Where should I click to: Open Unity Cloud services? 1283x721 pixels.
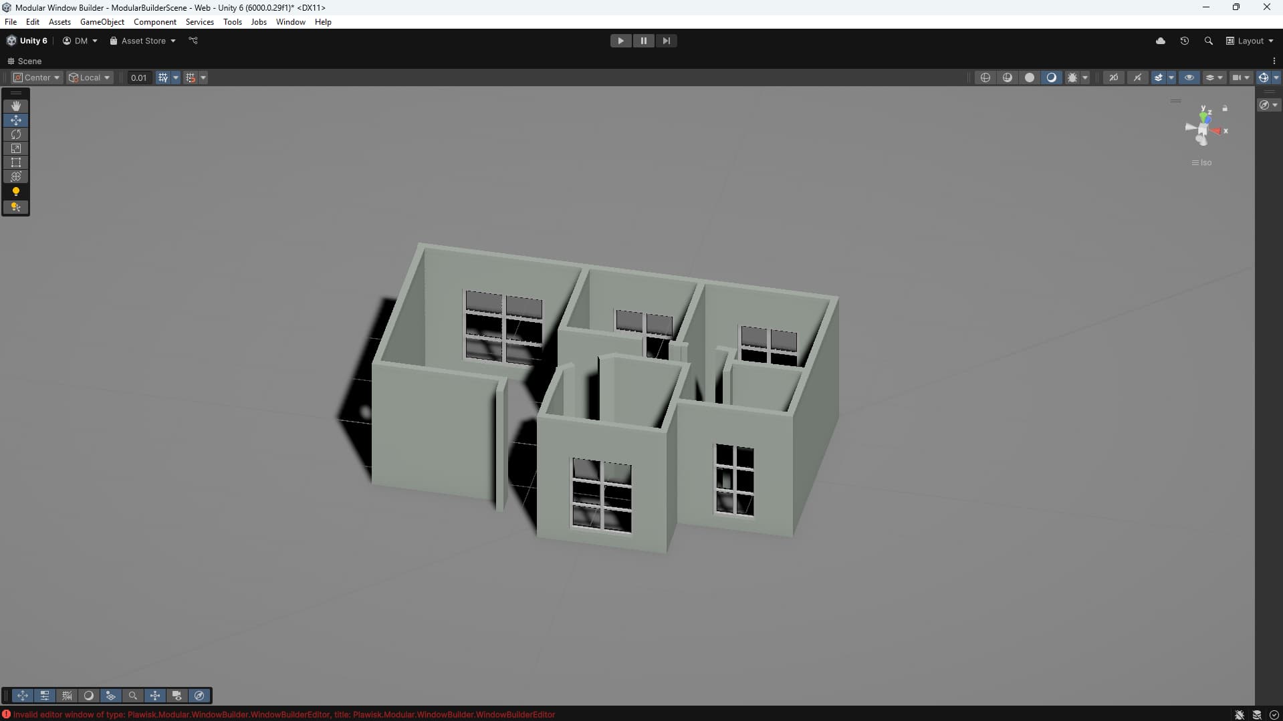(1161, 41)
